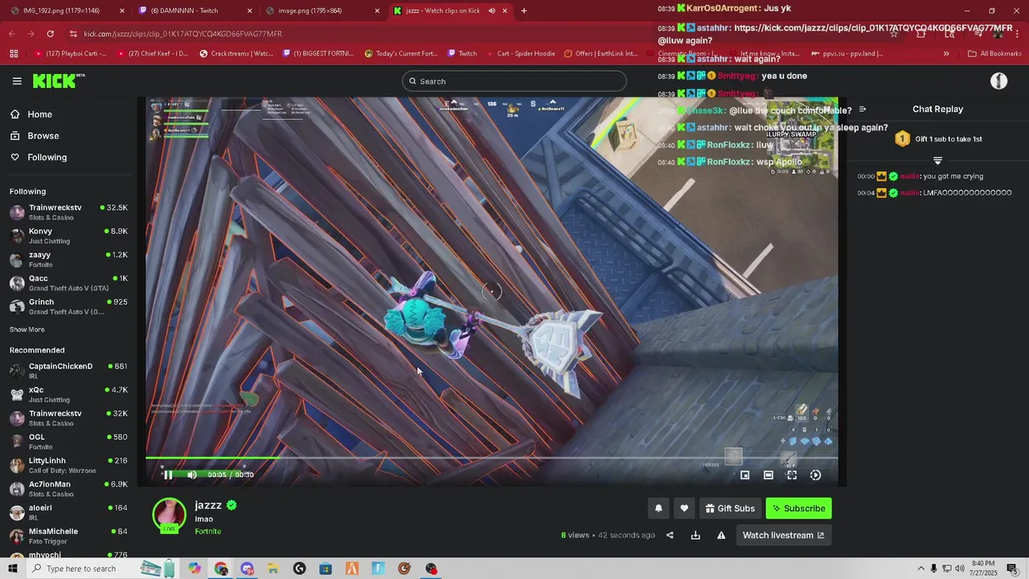
Task: Open Microsoft Store in the taskbar
Action: [326, 569]
